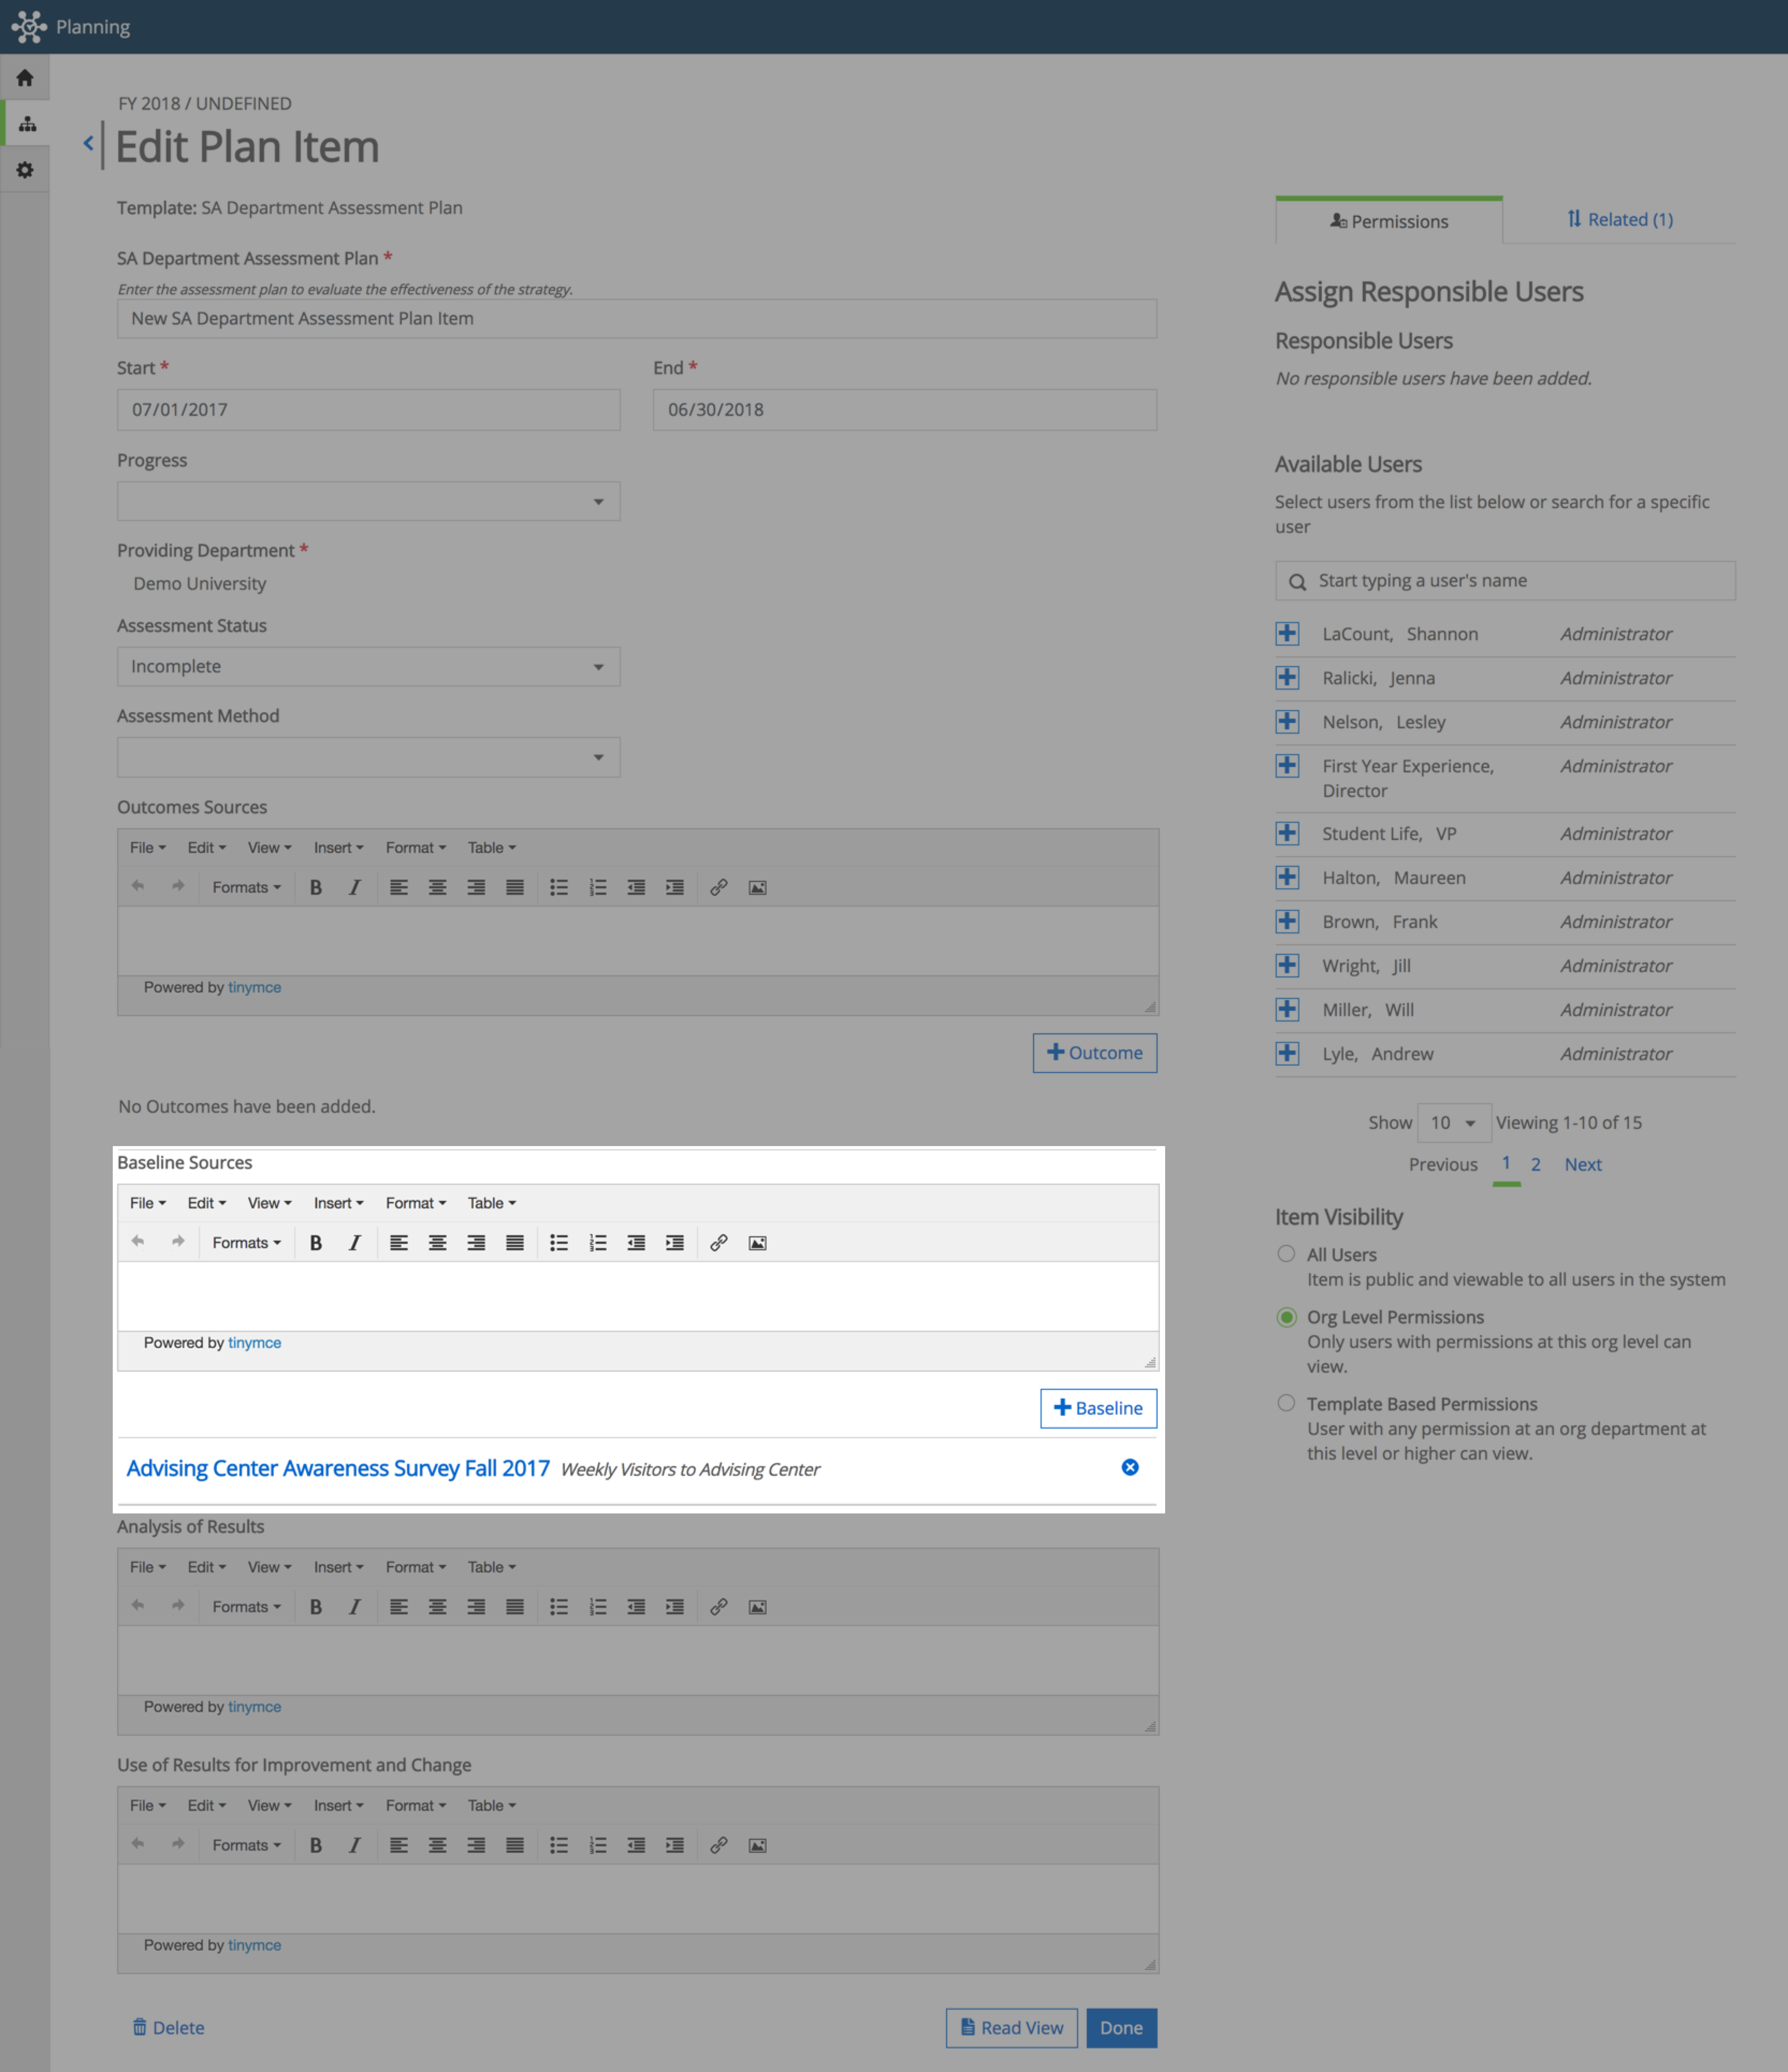Add Wright, Jill with the plus icon
Image resolution: width=1788 pixels, height=2072 pixels.
pos(1287,965)
